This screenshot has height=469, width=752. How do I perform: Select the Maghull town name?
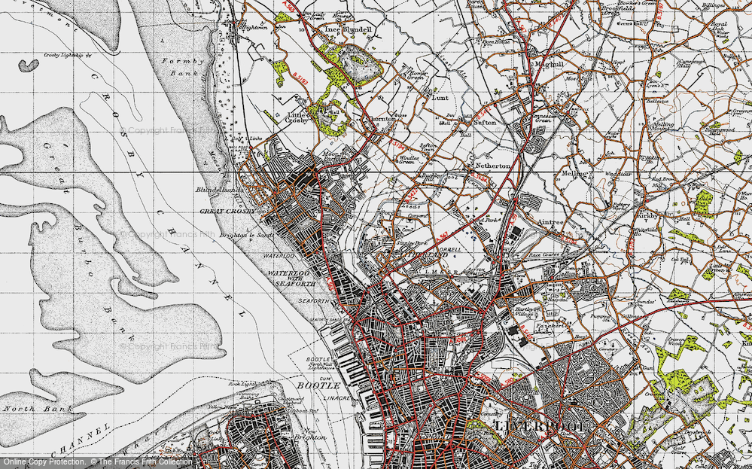pos(550,64)
